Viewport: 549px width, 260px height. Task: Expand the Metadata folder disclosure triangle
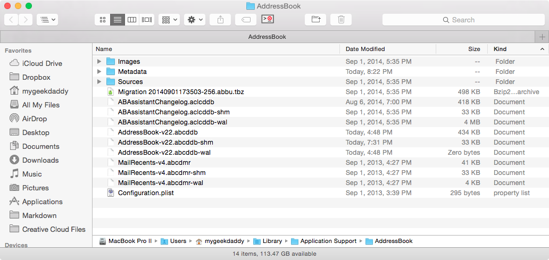(99, 72)
